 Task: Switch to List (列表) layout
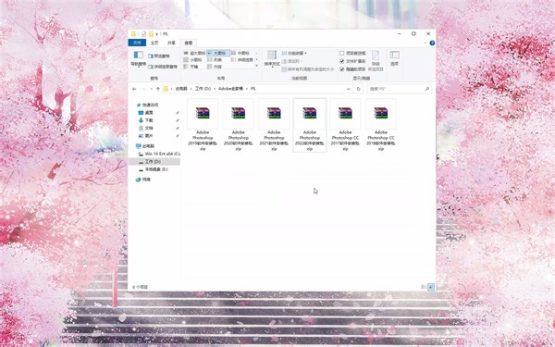(216, 60)
